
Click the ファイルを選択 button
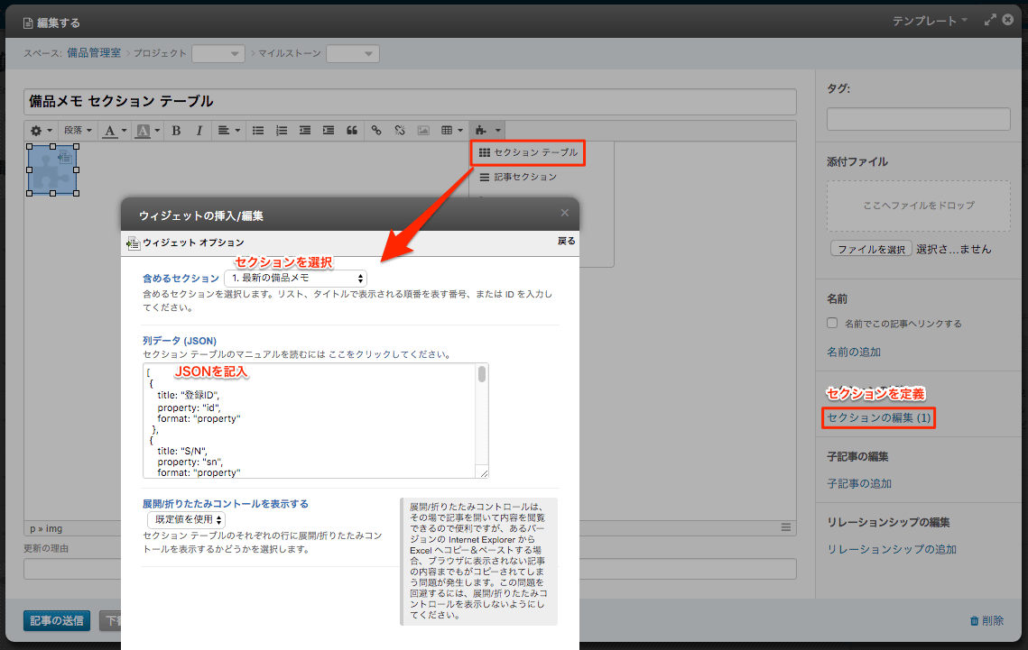[x=870, y=249]
